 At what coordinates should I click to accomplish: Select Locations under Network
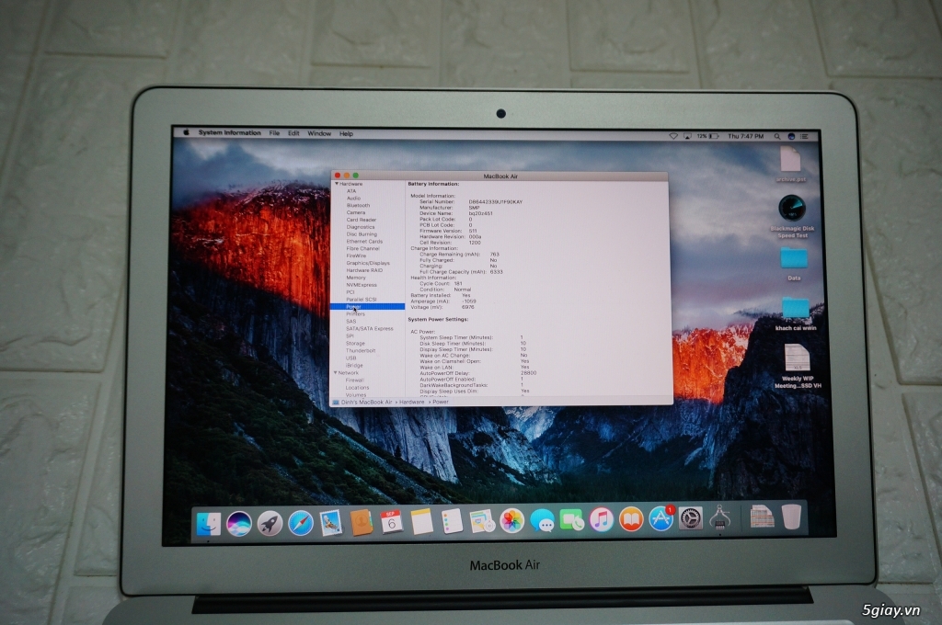[357, 388]
